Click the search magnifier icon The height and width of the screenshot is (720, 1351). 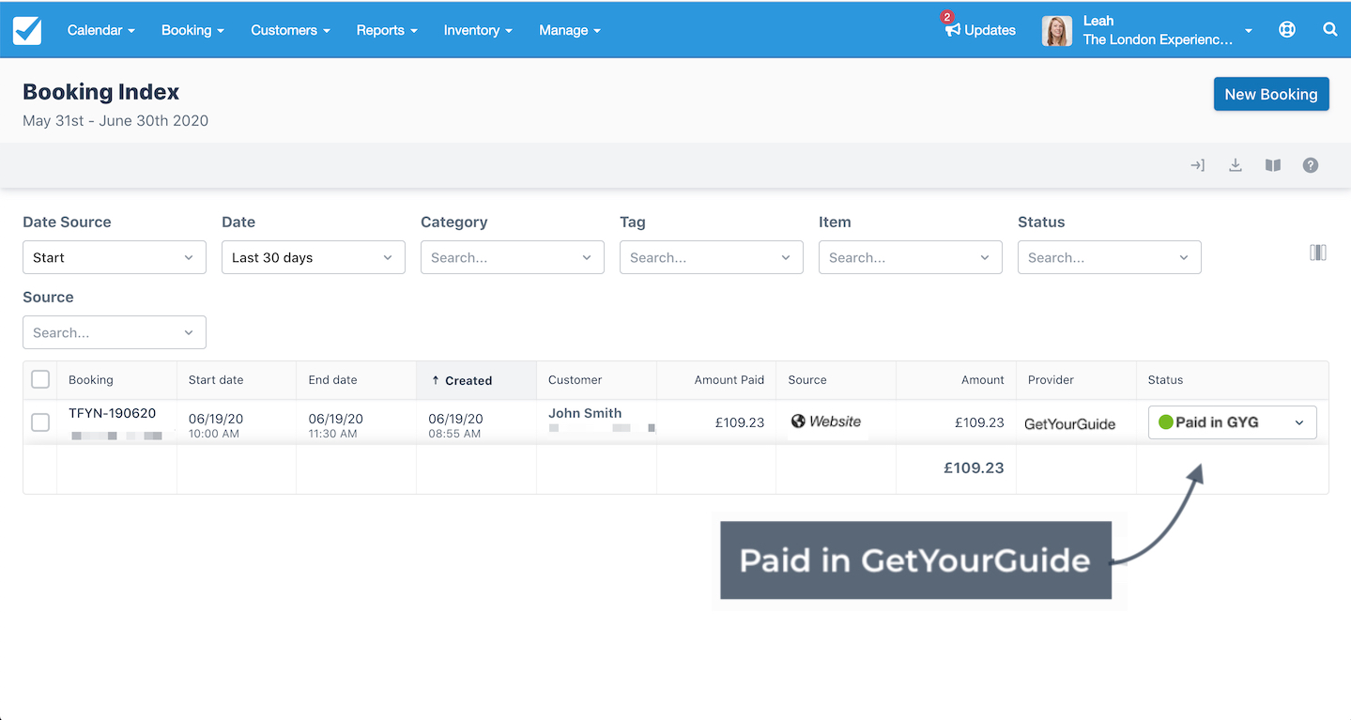[1330, 30]
